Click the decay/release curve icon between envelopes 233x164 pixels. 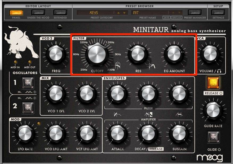coord(149,114)
